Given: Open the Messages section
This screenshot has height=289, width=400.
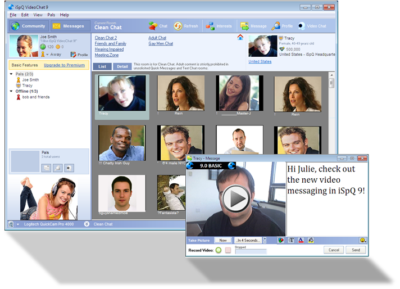Looking at the screenshot, I should click(x=70, y=26).
